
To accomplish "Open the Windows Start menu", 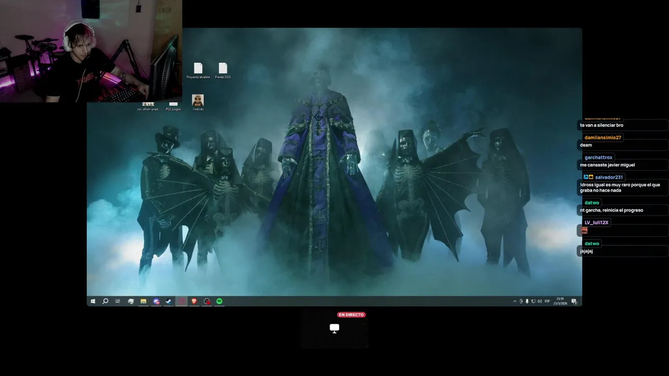I will click(93, 301).
